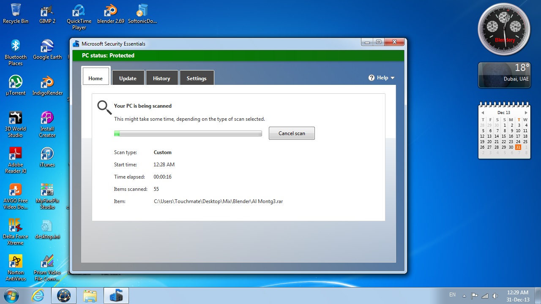The height and width of the screenshot is (304, 541).
Task: Open the Settings tab
Action: click(x=197, y=78)
